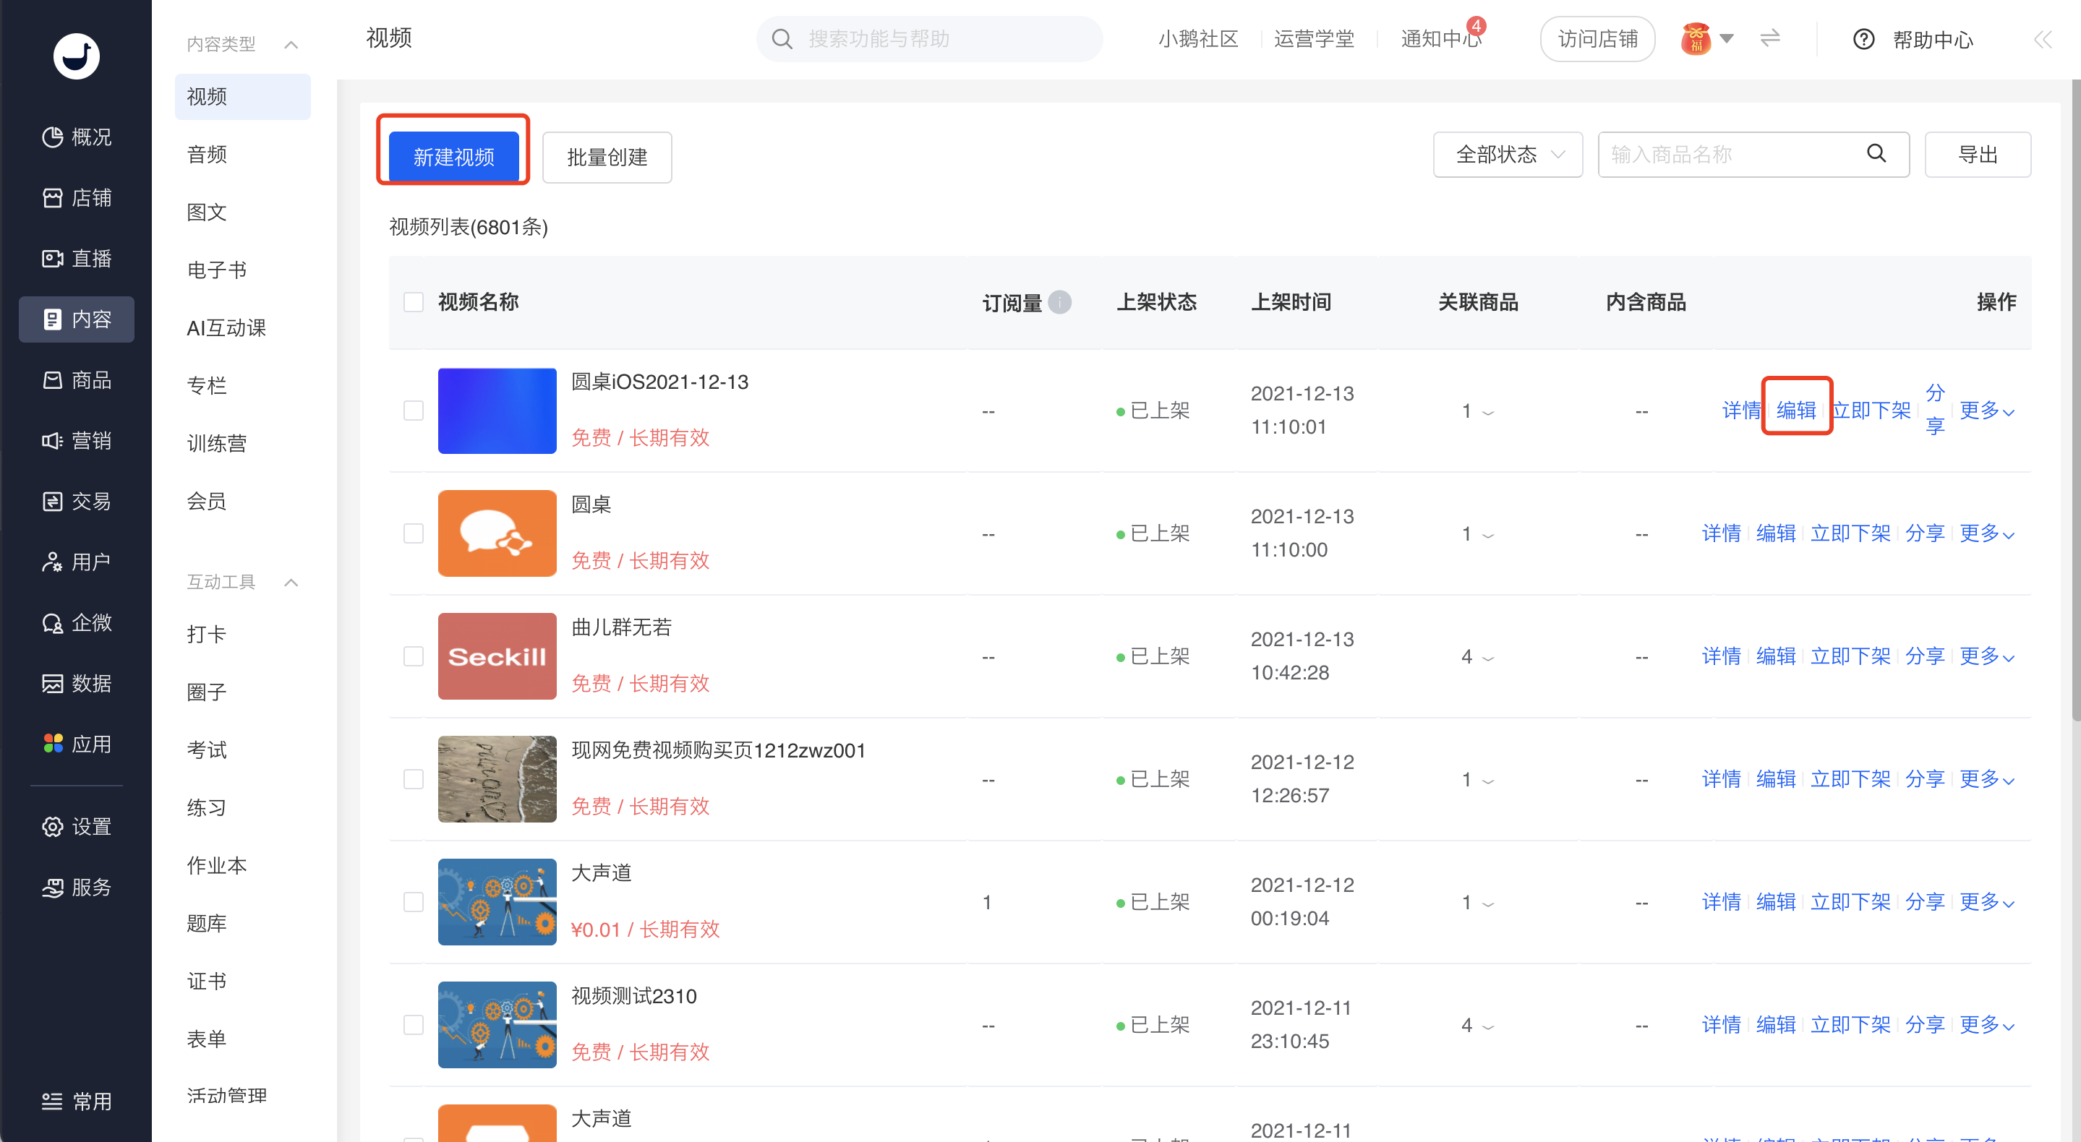Open the 概况 overview sidebar icon
The width and height of the screenshot is (2081, 1142).
click(x=52, y=137)
